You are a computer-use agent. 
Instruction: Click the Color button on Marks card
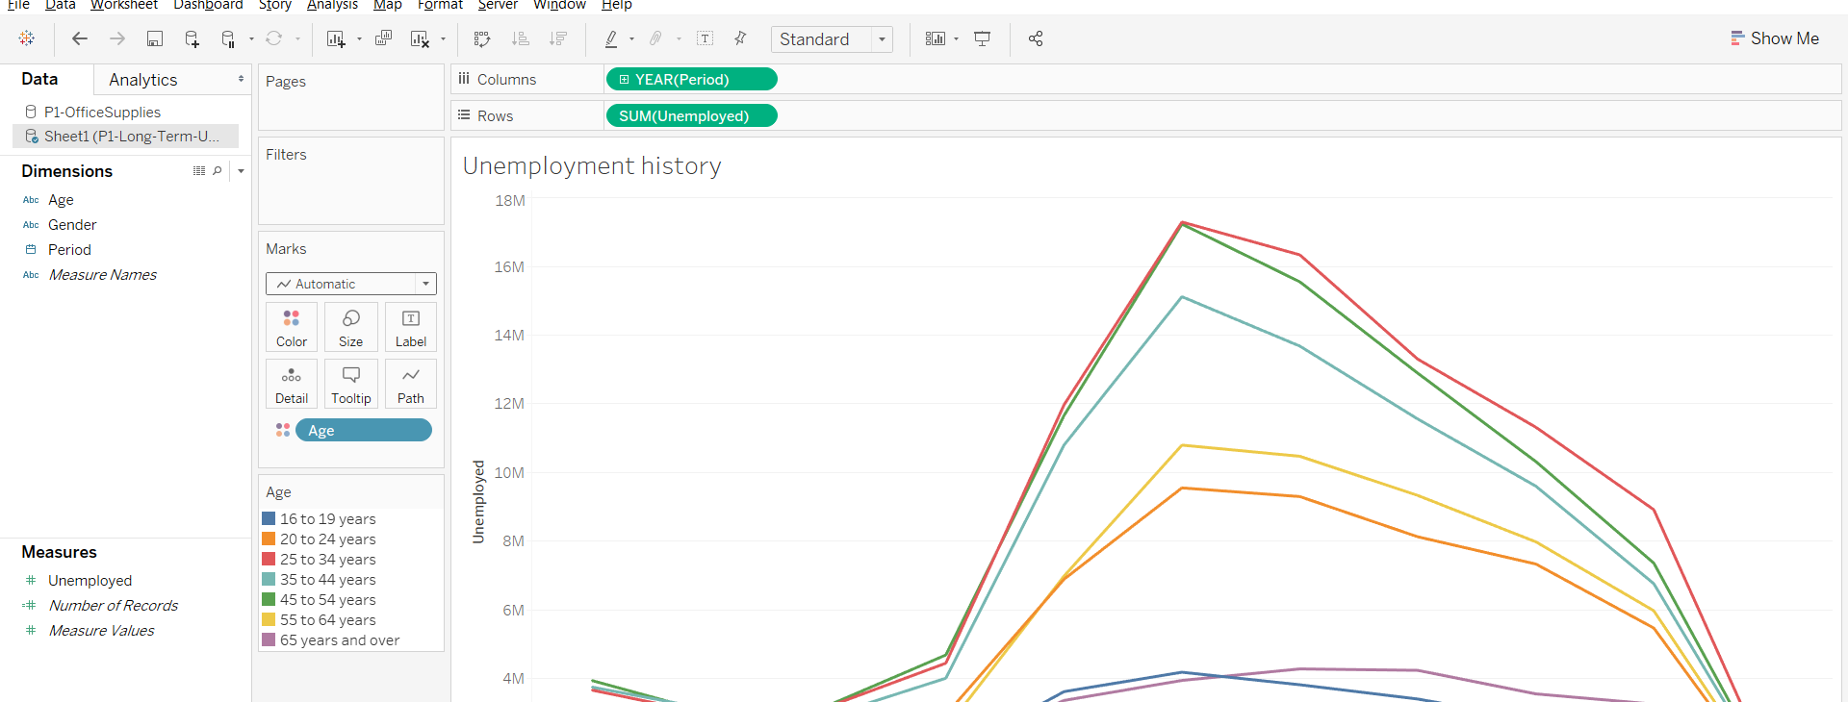[292, 327]
